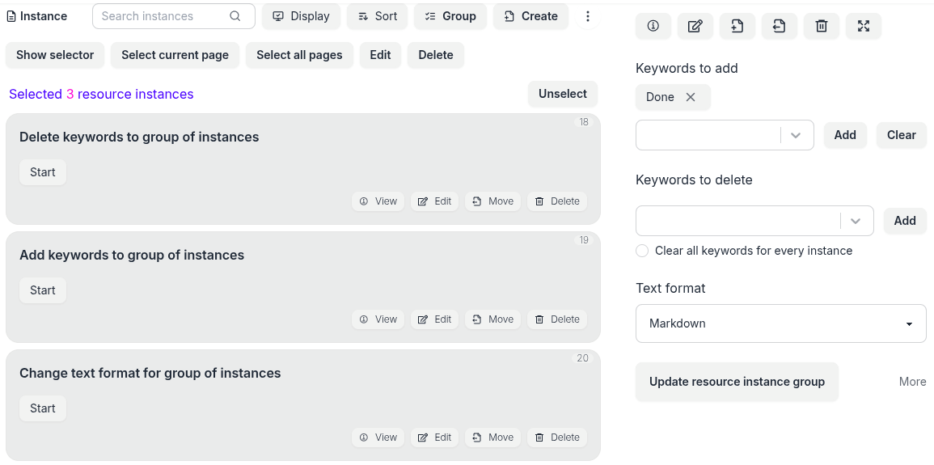Open the Group menu
The width and height of the screenshot is (934, 465).
(x=450, y=16)
